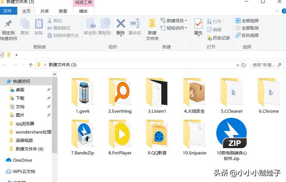
Task: Select the 8.PotPlayer folder
Action: coord(120,137)
